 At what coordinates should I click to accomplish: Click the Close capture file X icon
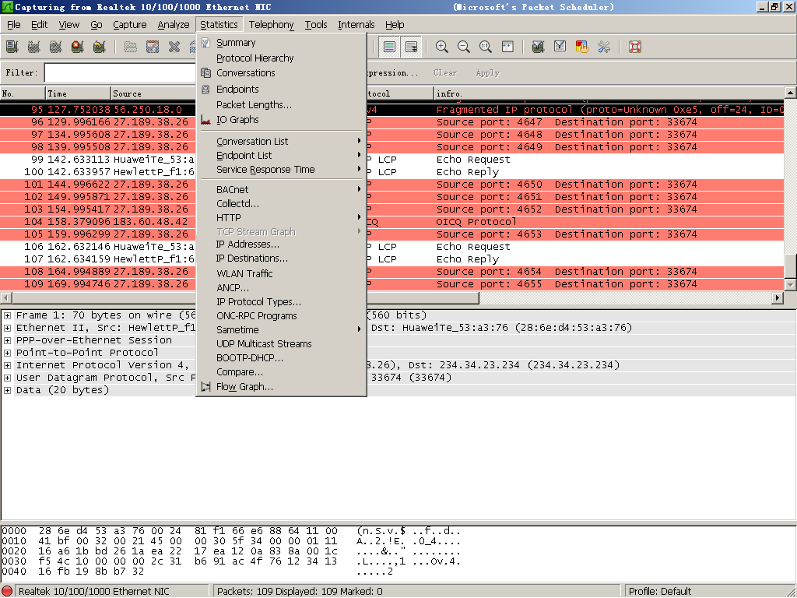[174, 47]
